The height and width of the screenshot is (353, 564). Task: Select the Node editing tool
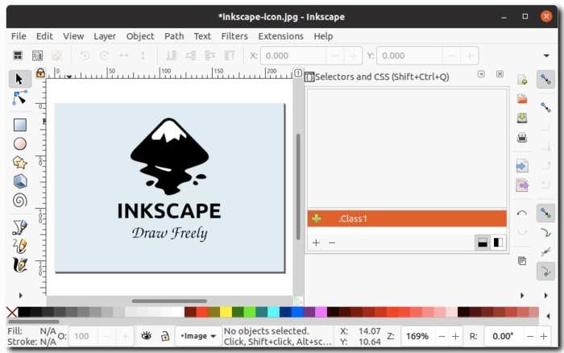point(20,98)
